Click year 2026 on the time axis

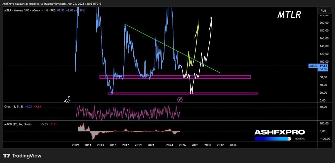(182, 145)
